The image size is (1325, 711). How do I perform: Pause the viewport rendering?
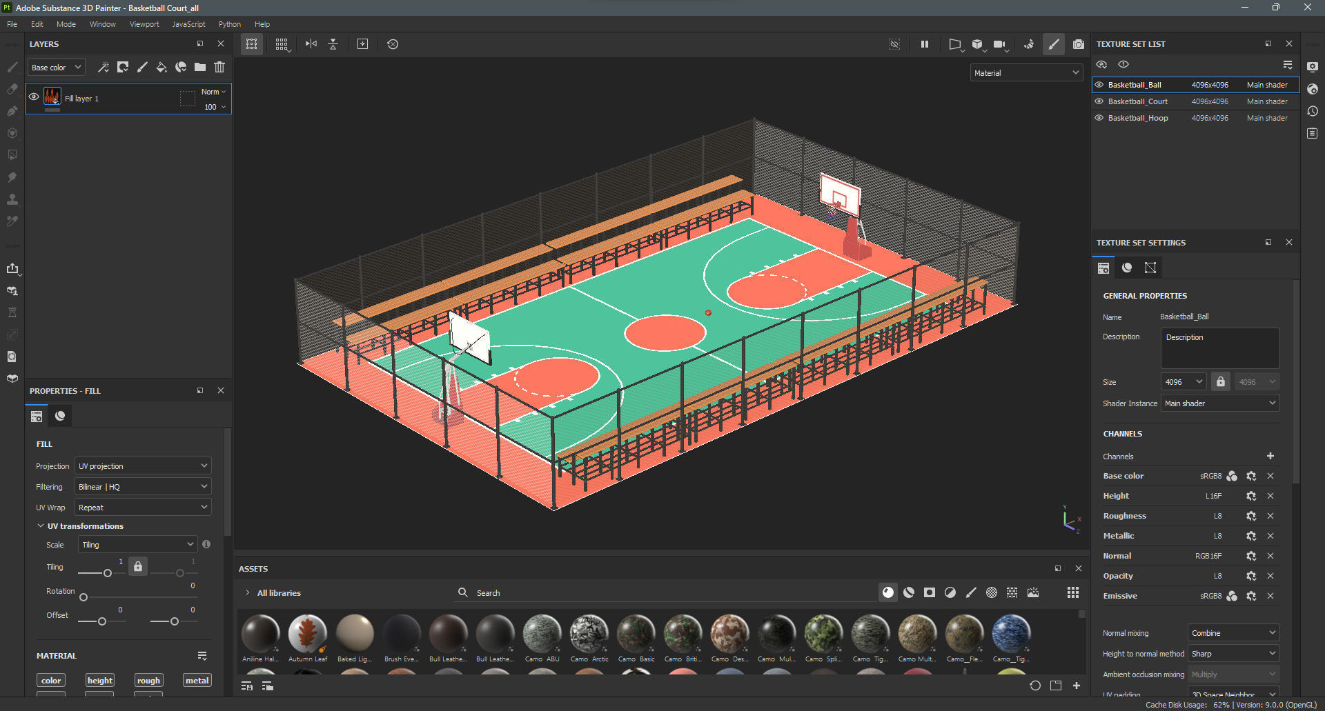[925, 44]
